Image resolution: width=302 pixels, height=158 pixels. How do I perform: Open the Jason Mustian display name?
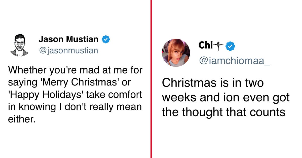[x=68, y=39]
